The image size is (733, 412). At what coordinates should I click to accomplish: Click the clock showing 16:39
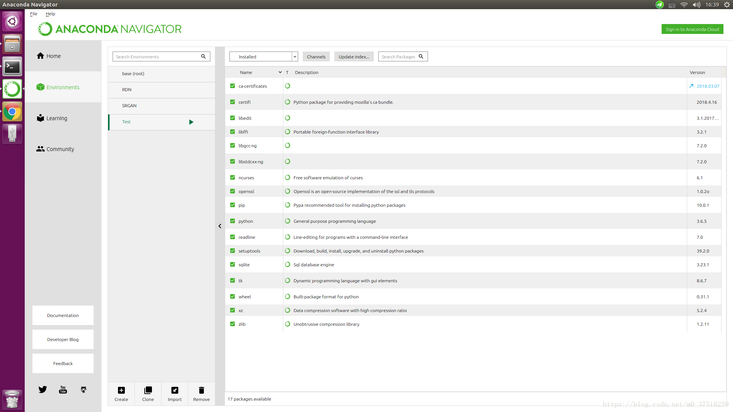712,5
